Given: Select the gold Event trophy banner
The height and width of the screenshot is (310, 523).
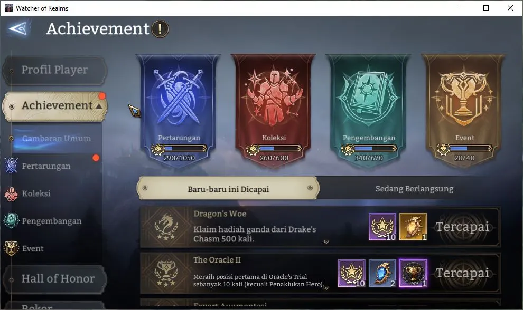Looking at the screenshot, I should tap(464, 110).
